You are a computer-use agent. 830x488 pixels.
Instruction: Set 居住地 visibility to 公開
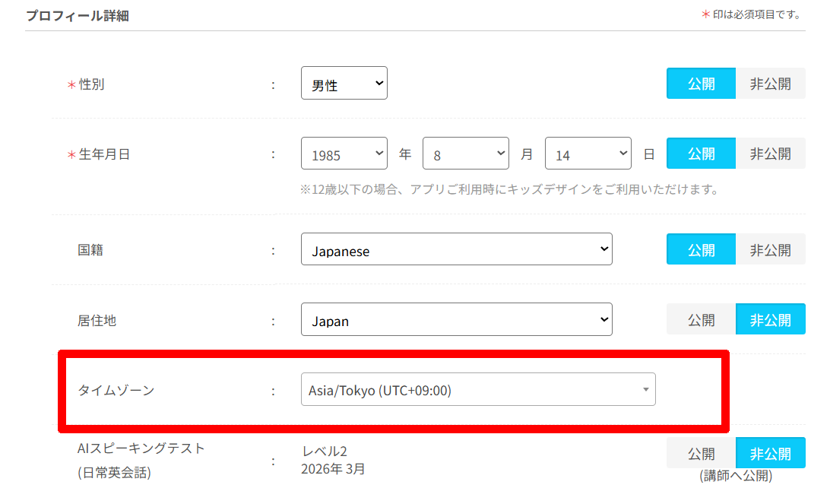click(x=701, y=320)
